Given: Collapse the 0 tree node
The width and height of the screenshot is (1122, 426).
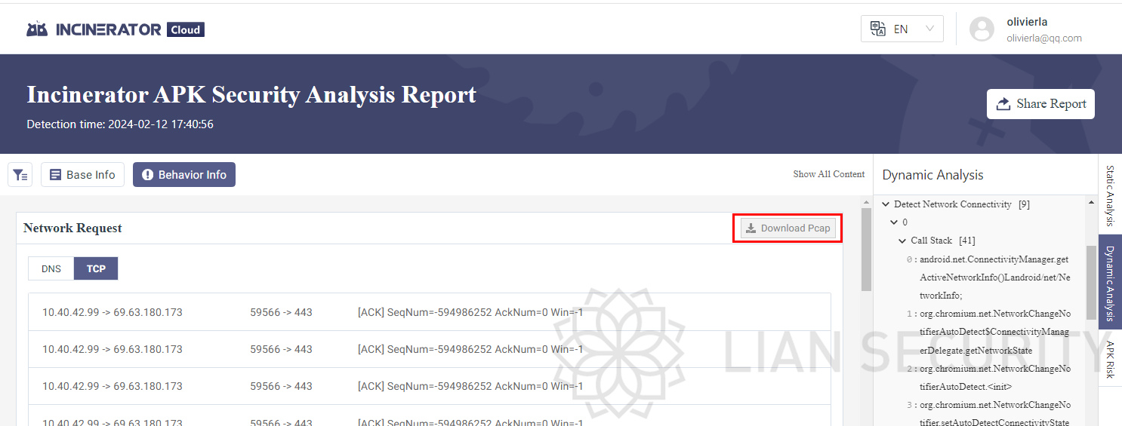Looking at the screenshot, I should (895, 222).
